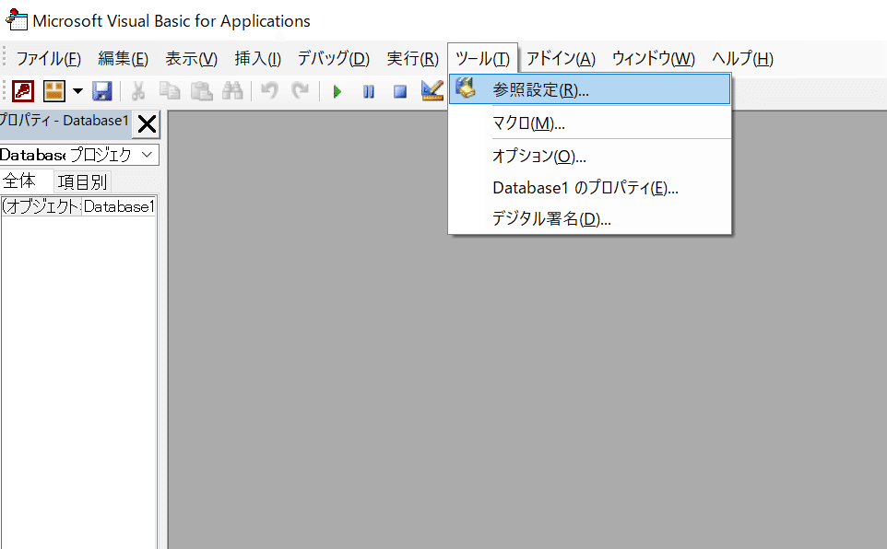Open the ヘルプ(H) menu

742,58
